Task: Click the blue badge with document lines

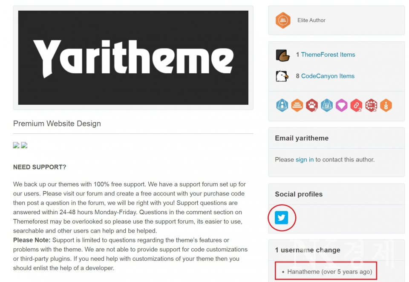Action: (327, 105)
